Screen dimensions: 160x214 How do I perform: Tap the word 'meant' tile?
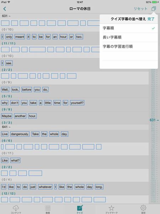[x=20, y=37]
